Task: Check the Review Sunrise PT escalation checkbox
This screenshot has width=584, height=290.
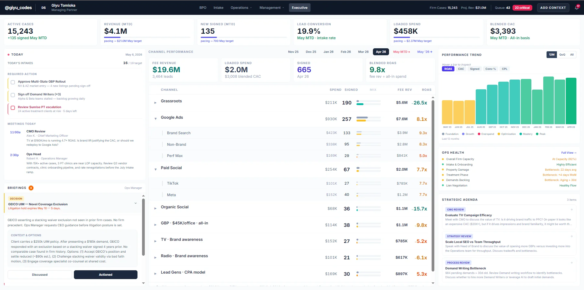Action: (x=13, y=108)
